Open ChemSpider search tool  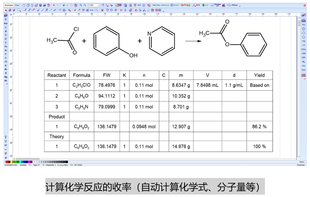pos(175,5)
